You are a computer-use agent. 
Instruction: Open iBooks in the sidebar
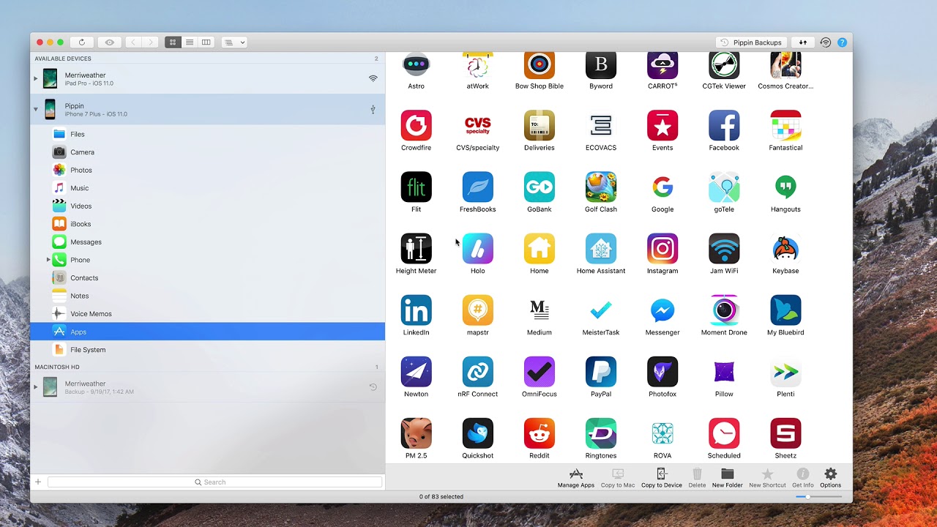tap(208, 224)
